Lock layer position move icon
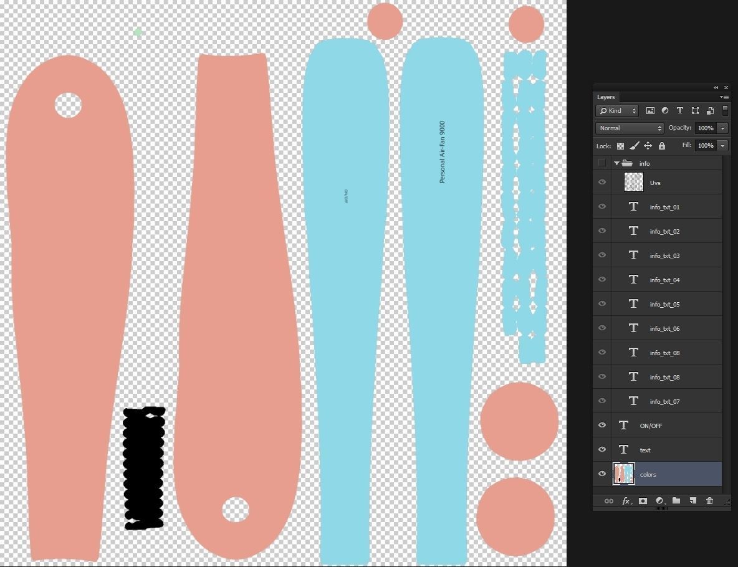Image resolution: width=738 pixels, height=567 pixels. [648, 146]
